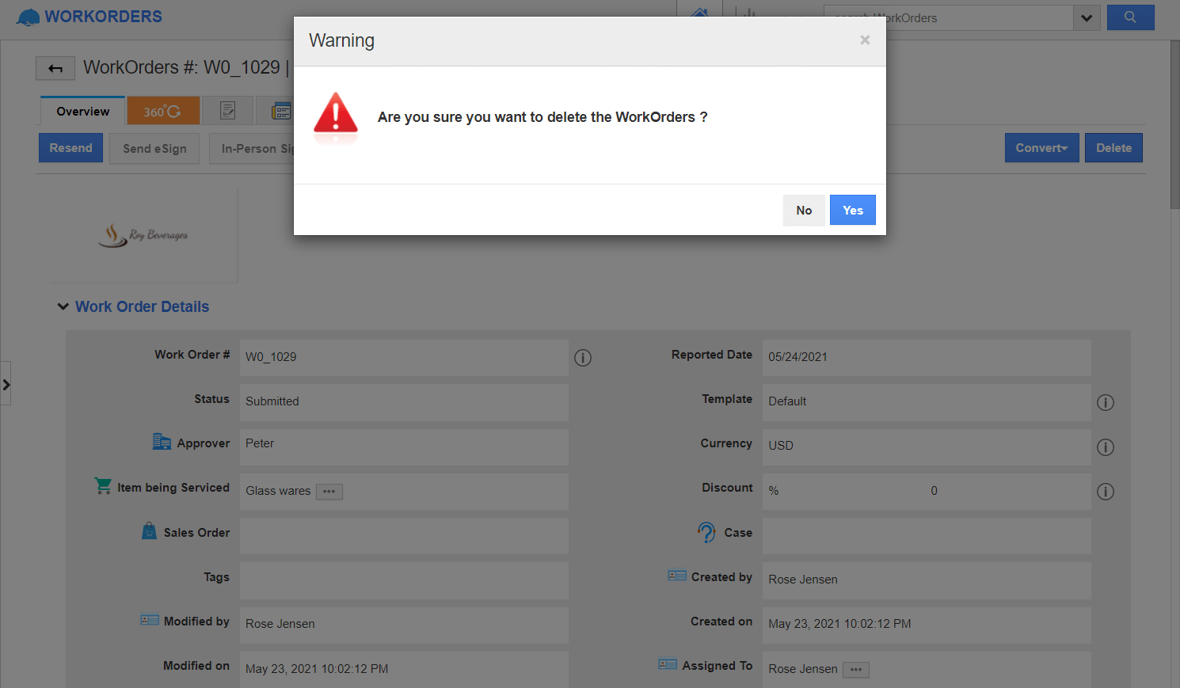Image resolution: width=1180 pixels, height=688 pixels.
Task: Open the Overview tab
Action: click(x=82, y=111)
